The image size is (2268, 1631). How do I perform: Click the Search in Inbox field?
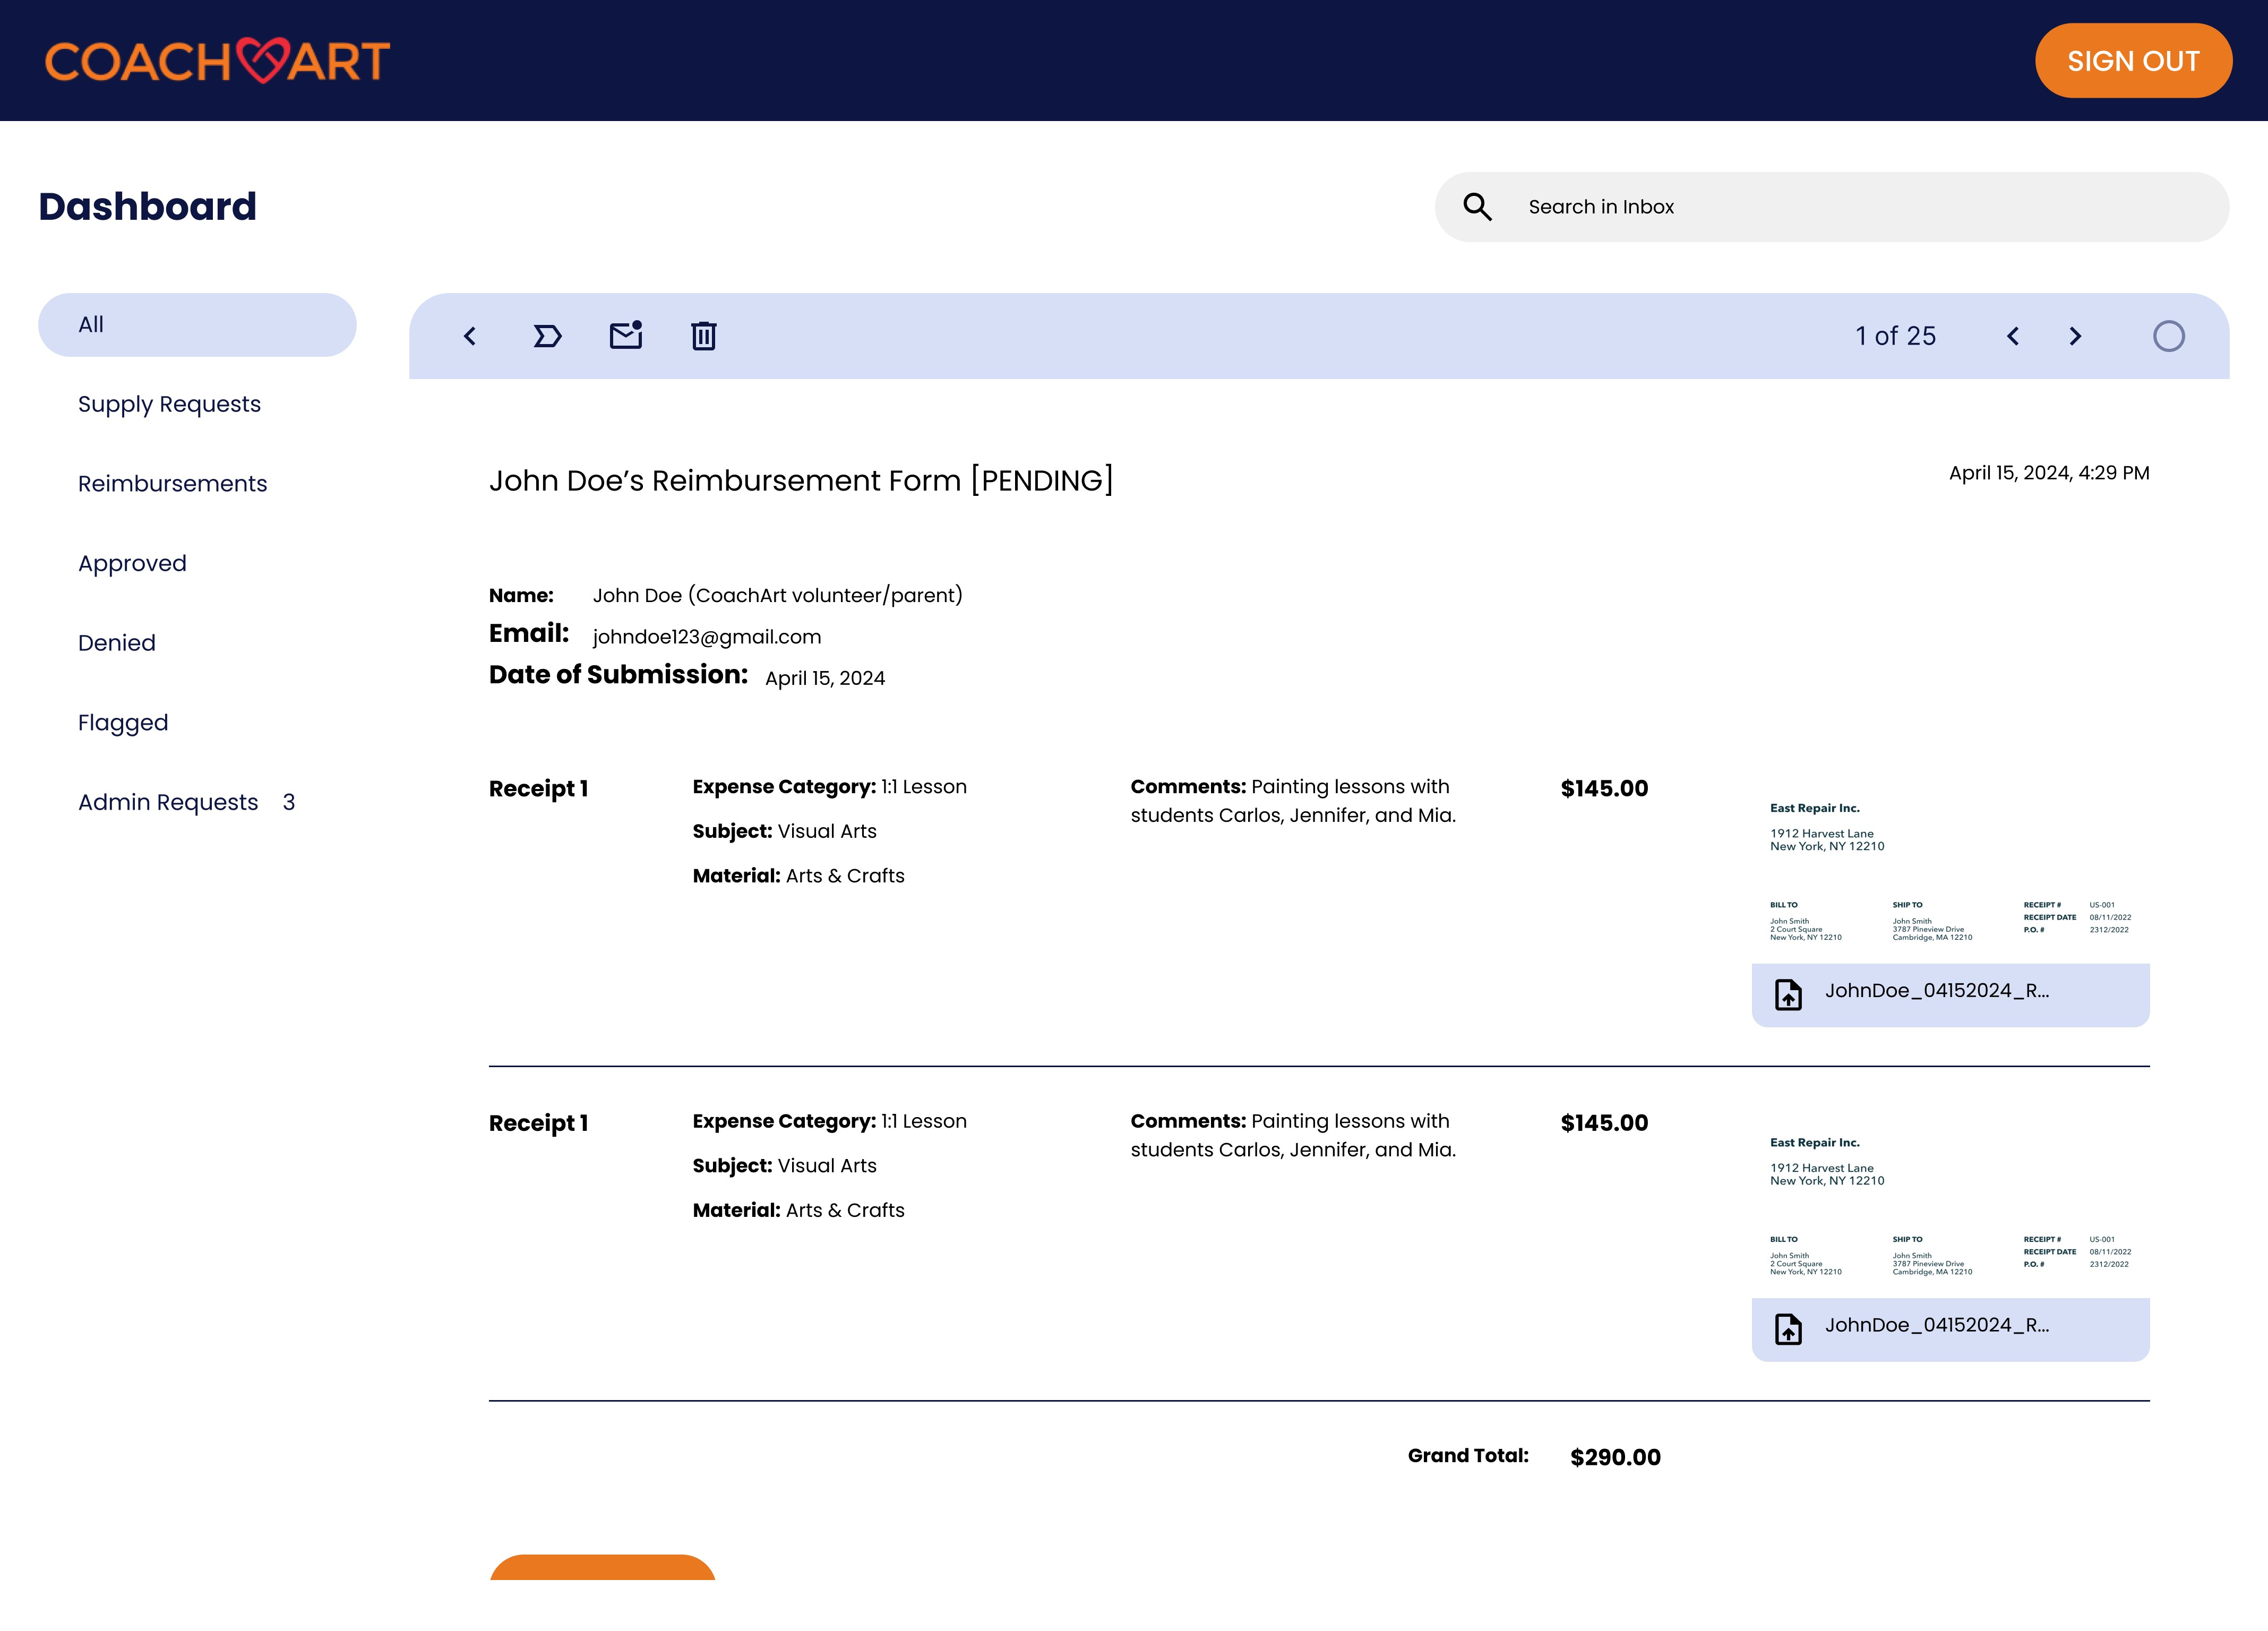(1860, 207)
